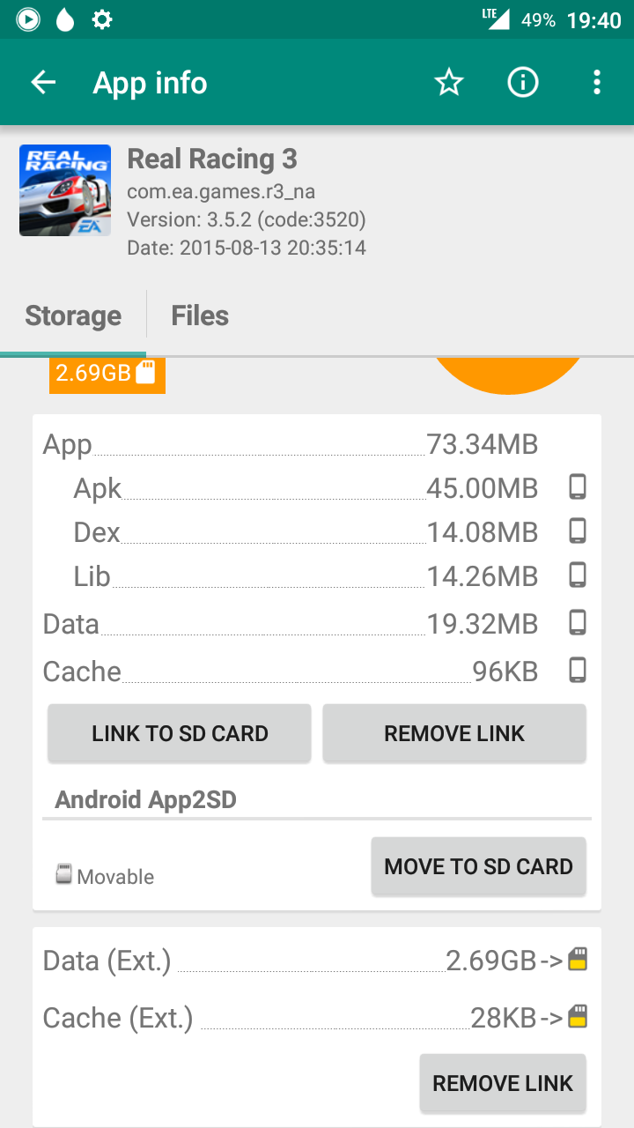The width and height of the screenshot is (634, 1128).
Task: Tap the SD card icon beside Data (Ext.)
Action: 578,960
